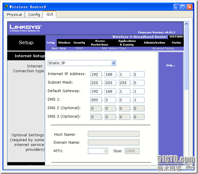Click the last octet of DNS 3 (Optional)

[139, 117]
